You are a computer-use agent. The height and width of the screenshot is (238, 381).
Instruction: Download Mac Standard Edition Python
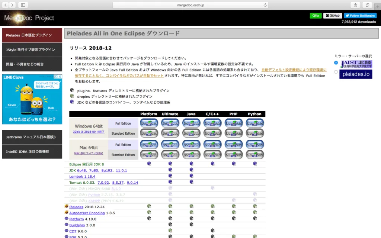[x=254, y=154]
